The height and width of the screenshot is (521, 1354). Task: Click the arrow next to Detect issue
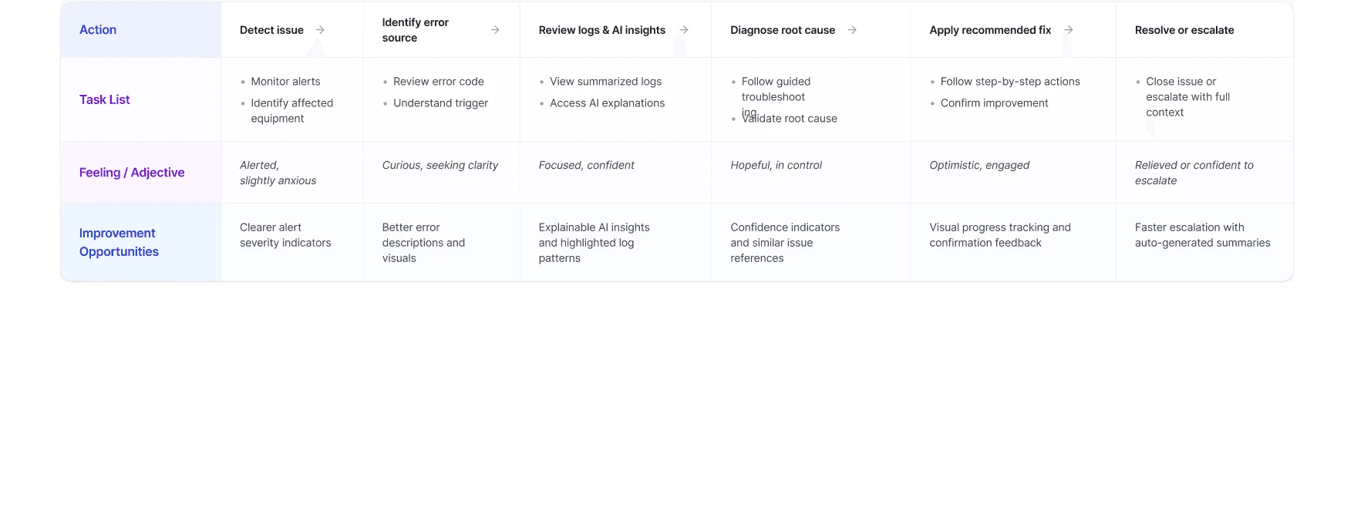coord(320,30)
